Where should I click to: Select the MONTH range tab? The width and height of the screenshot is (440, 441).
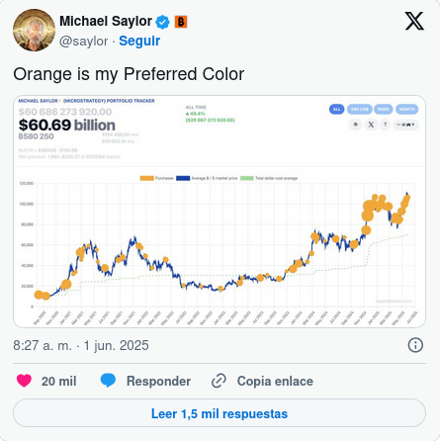coord(406,109)
